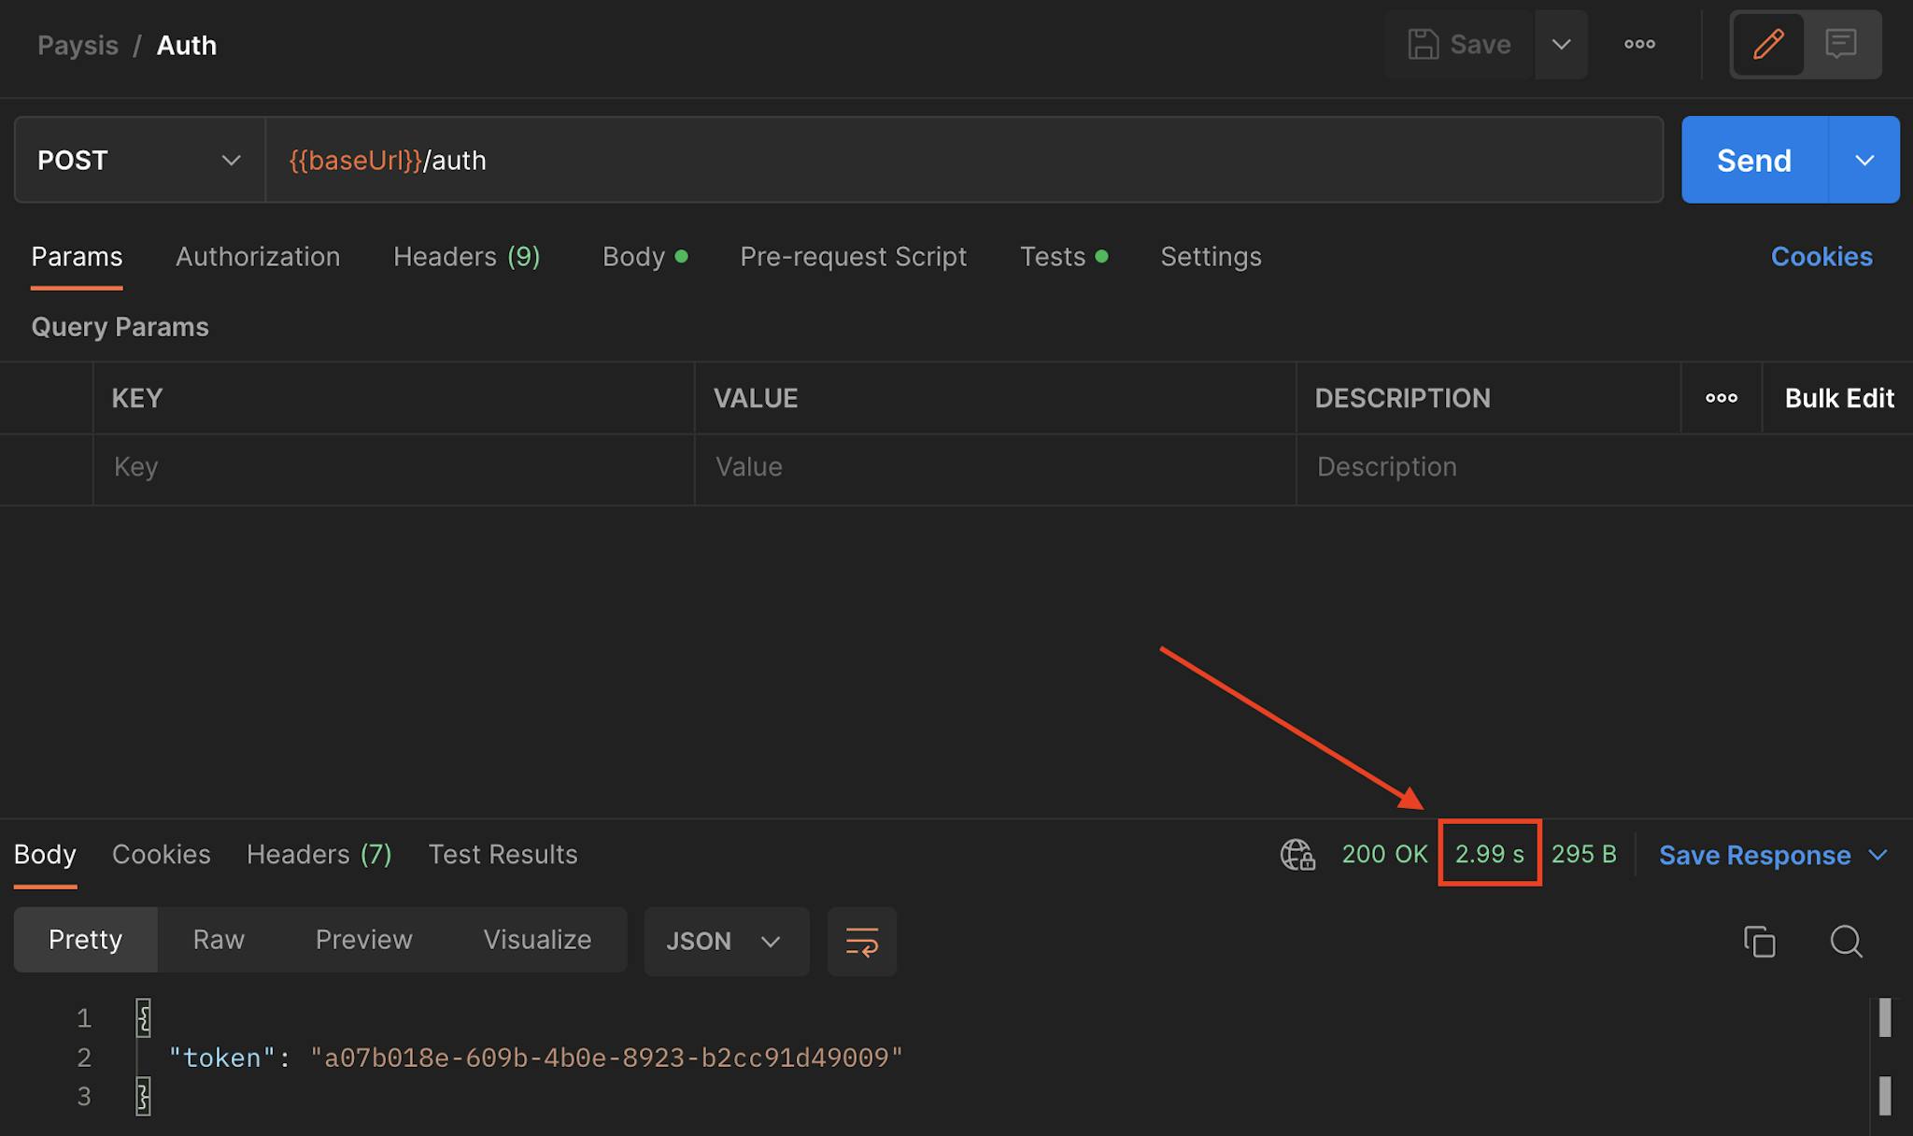The width and height of the screenshot is (1913, 1136).
Task: Open the three-dot more actions menu
Action: tap(1639, 44)
